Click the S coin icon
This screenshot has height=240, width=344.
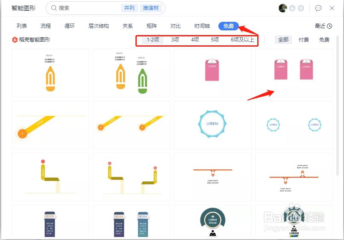click(301, 8)
